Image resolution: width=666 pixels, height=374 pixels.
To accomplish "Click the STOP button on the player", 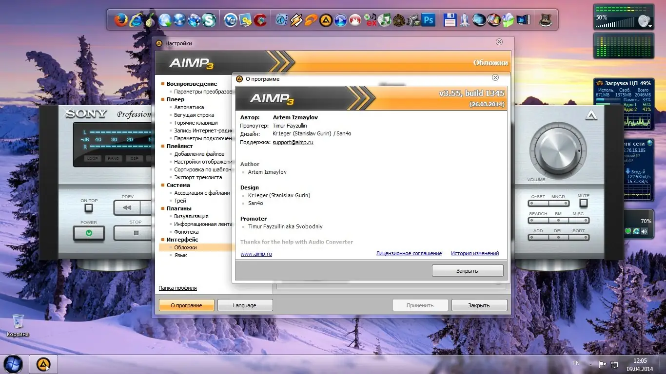I will [136, 233].
